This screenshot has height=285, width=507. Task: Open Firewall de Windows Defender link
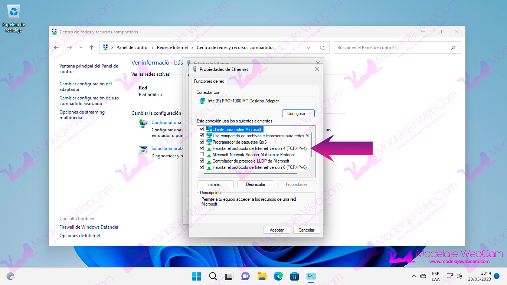point(89,227)
